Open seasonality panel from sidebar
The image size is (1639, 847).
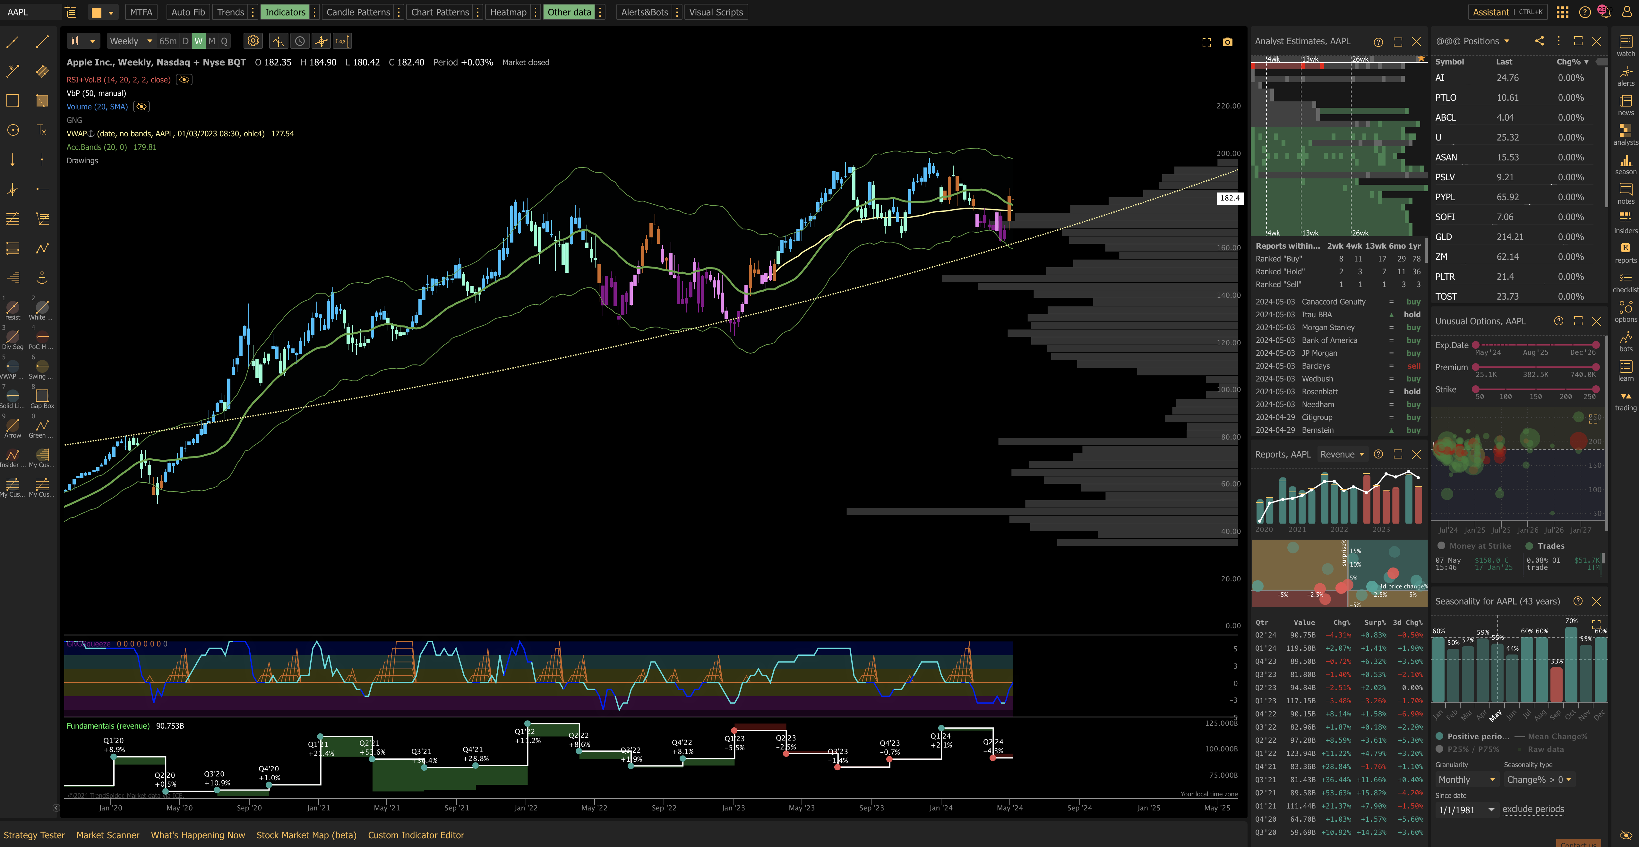[1625, 164]
